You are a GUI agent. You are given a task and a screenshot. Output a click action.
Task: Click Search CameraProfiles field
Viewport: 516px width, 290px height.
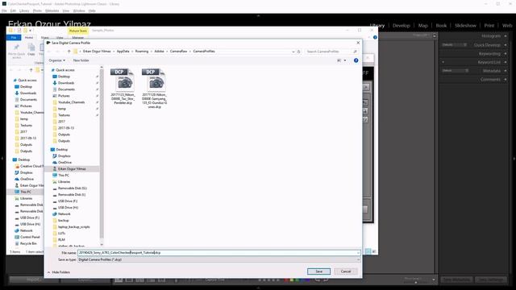pos(331,52)
